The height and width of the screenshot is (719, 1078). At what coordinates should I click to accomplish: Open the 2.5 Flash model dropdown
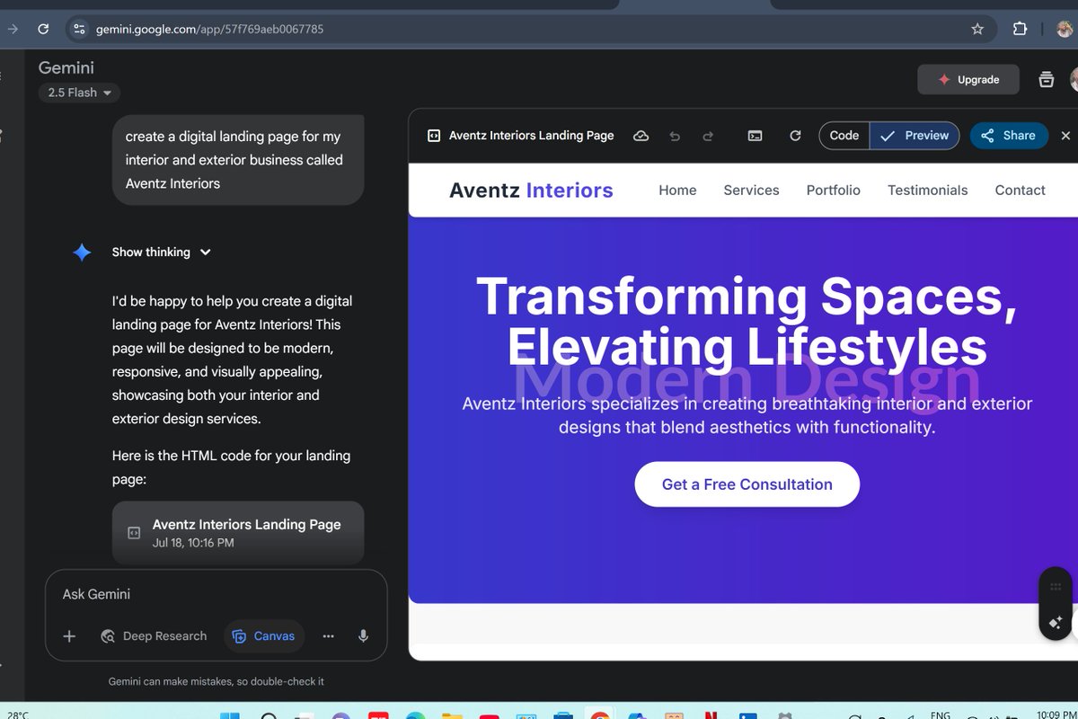[79, 93]
